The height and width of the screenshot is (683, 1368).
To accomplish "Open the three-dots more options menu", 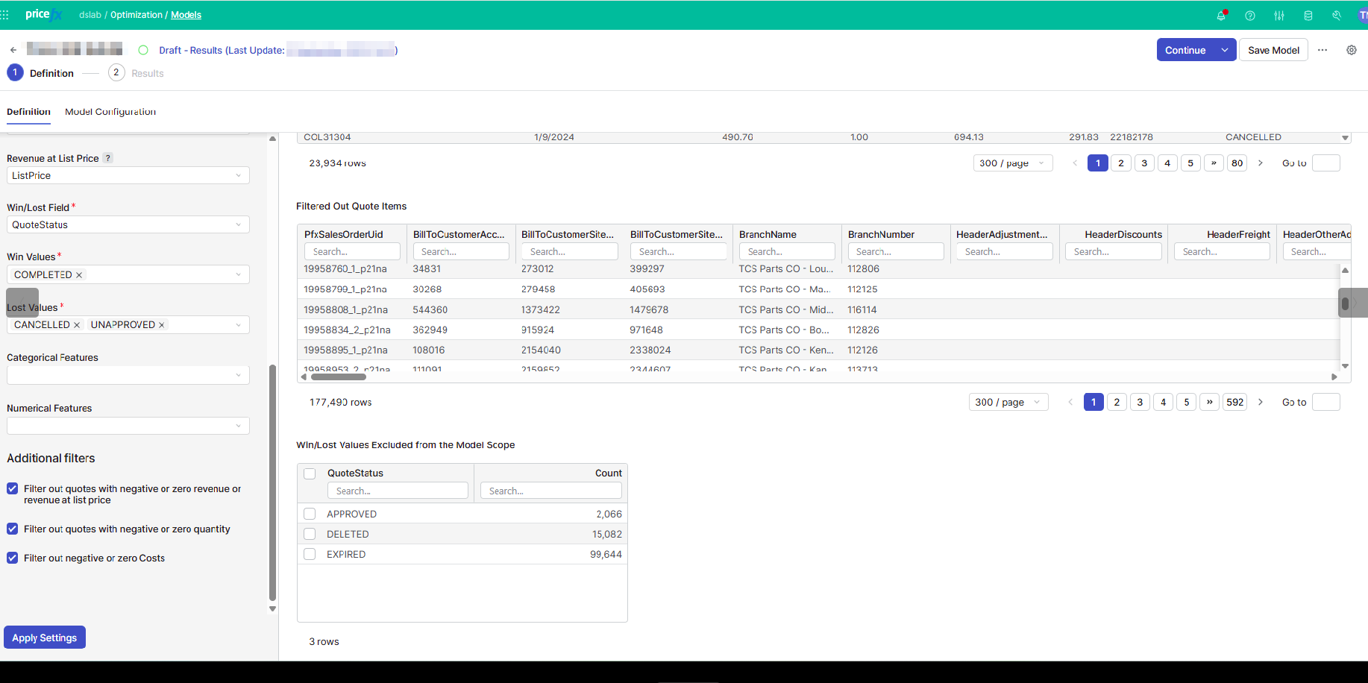I will pos(1322,50).
